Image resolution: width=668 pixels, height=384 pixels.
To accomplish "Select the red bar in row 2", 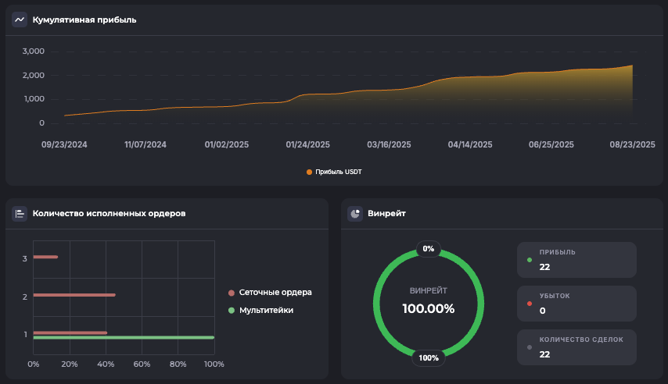I will point(74,295).
